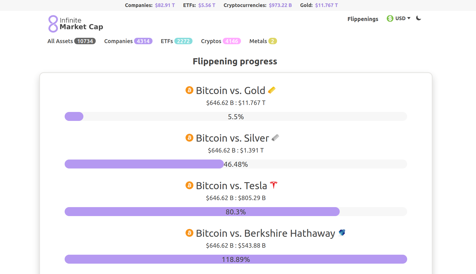476x274 pixels.
Task: Click the Berkshire Hathaway logo icon
Action: 341,233
